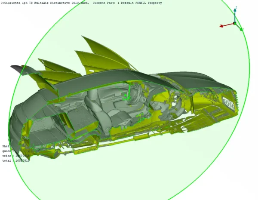The image size is (258, 200).
Task: Click the 'quads' count line
Action: click(16, 151)
